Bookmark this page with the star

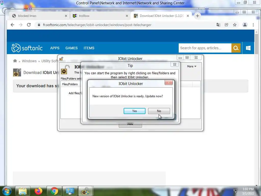[x=235, y=25]
